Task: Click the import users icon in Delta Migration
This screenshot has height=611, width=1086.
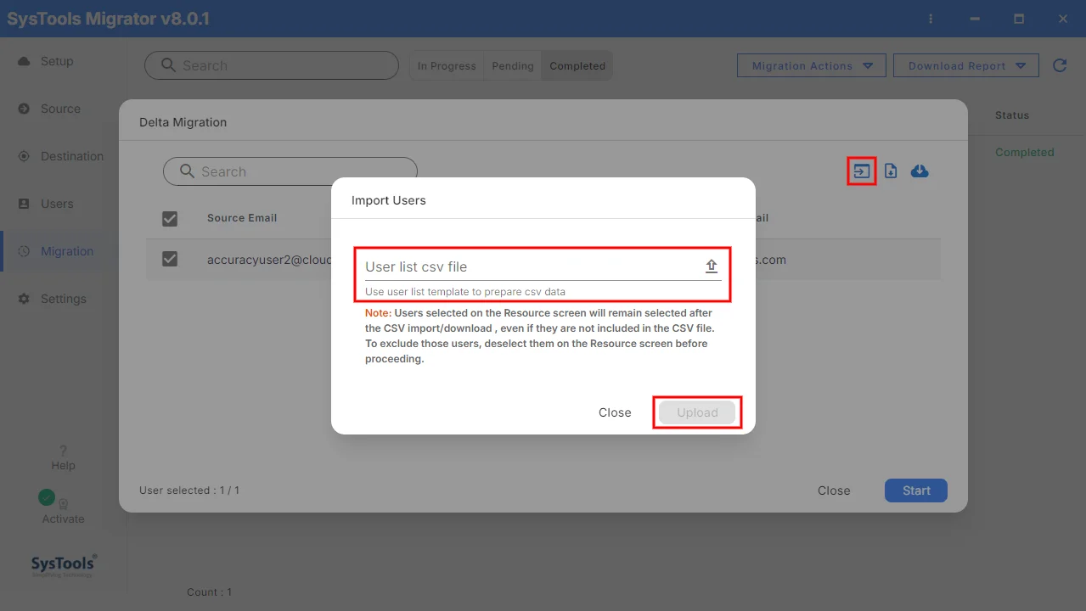Action: (862, 171)
